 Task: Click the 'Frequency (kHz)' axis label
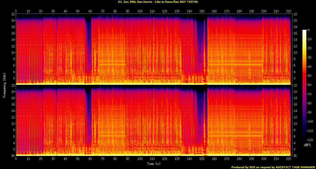(4, 85)
